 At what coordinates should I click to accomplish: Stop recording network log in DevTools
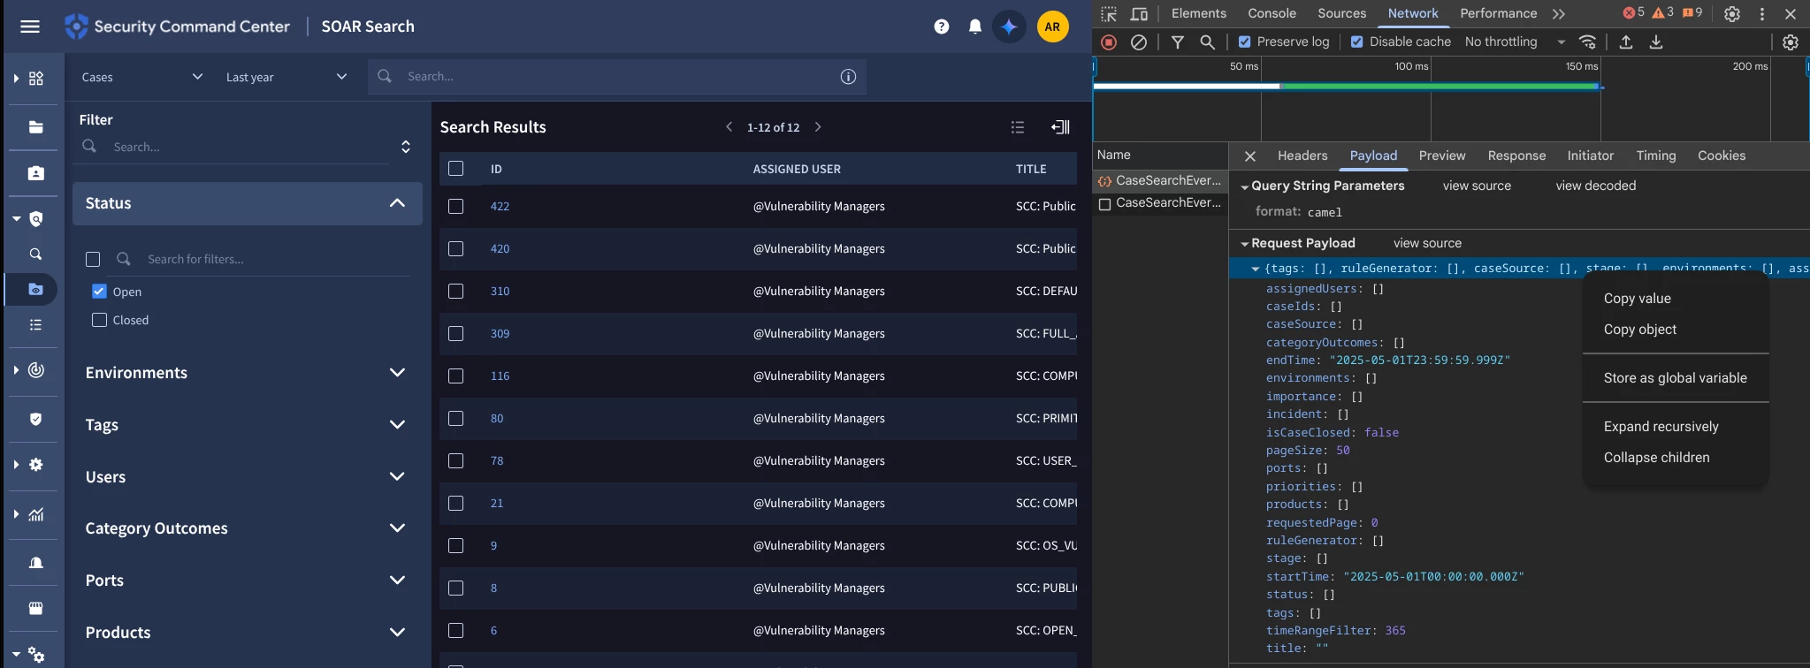[x=1109, y=42]
